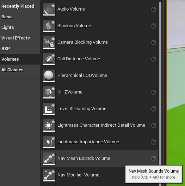Select the Level Streaming Volume icon
Viewport: 185px width, 186px height.
tap(49, 109)
